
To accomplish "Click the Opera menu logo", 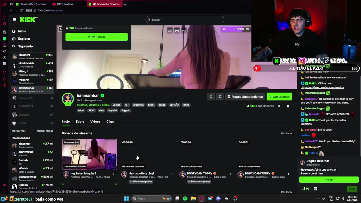I will 4,4.
